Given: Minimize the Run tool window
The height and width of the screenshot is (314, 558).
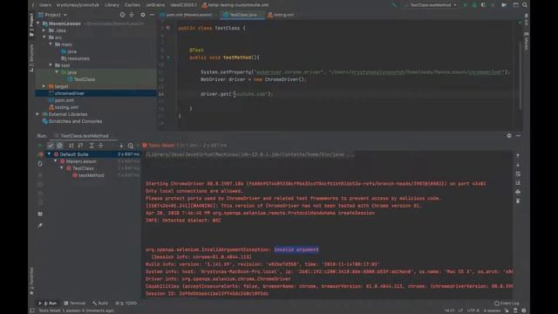Looking at the screenshot, I should click(x=518, y=136).
